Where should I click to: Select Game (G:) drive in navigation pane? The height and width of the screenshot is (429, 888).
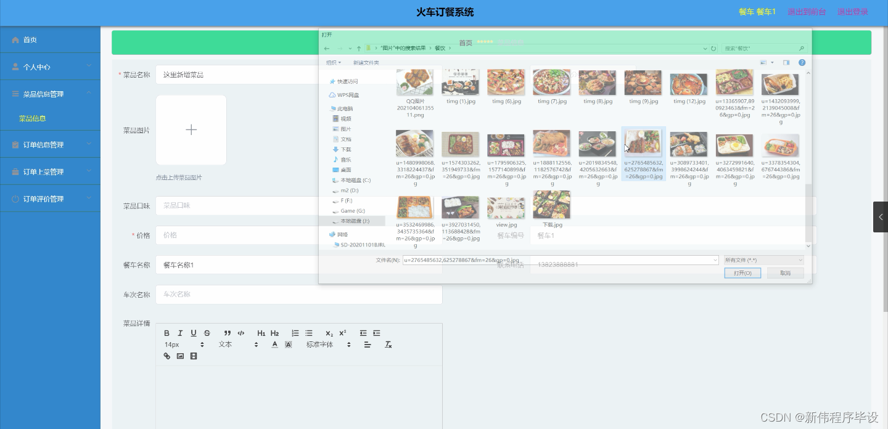pyautogui.click(x=348, y=211)
